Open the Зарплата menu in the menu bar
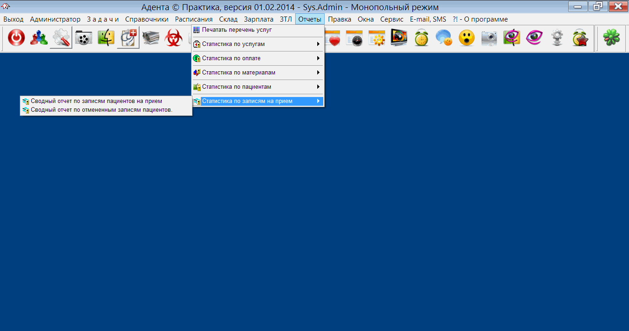 pos(258,19)
